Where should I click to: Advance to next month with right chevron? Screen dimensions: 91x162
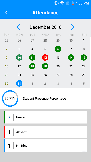coord(73,27)
